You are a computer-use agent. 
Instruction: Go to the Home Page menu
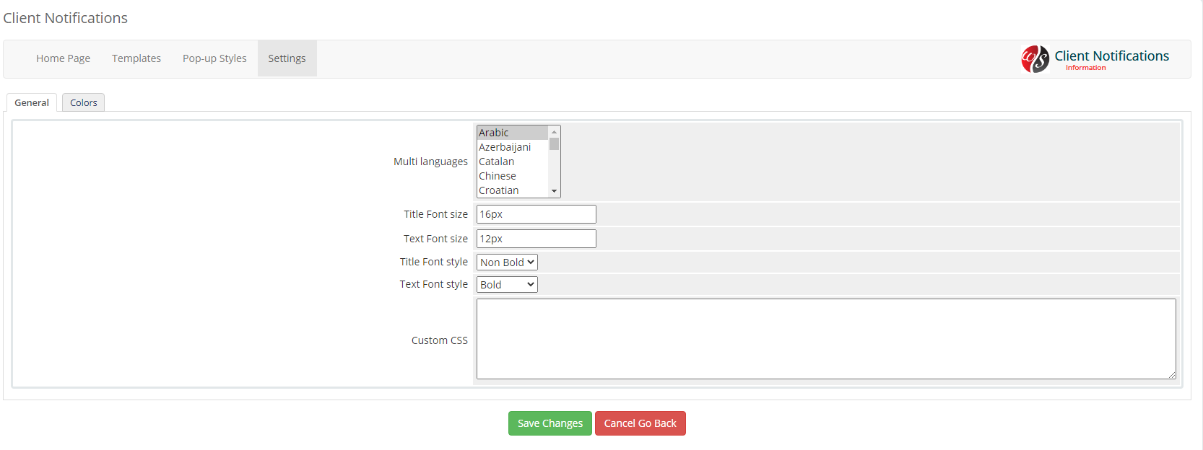(64, 58)
